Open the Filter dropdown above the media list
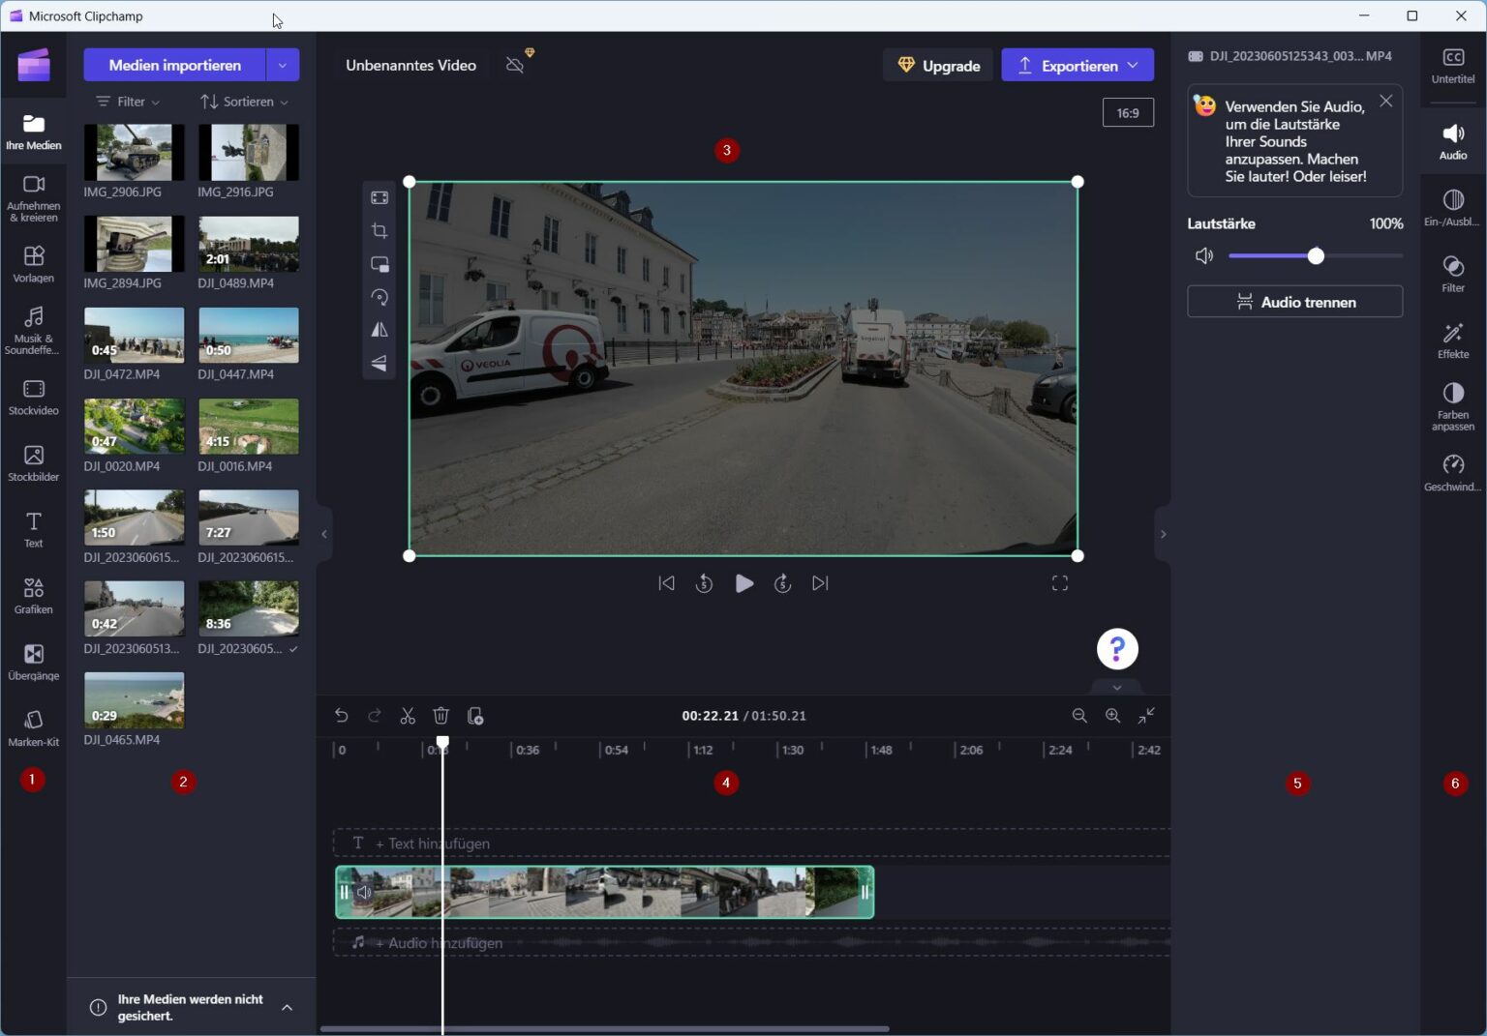1487x1036 pixels. 127,101
